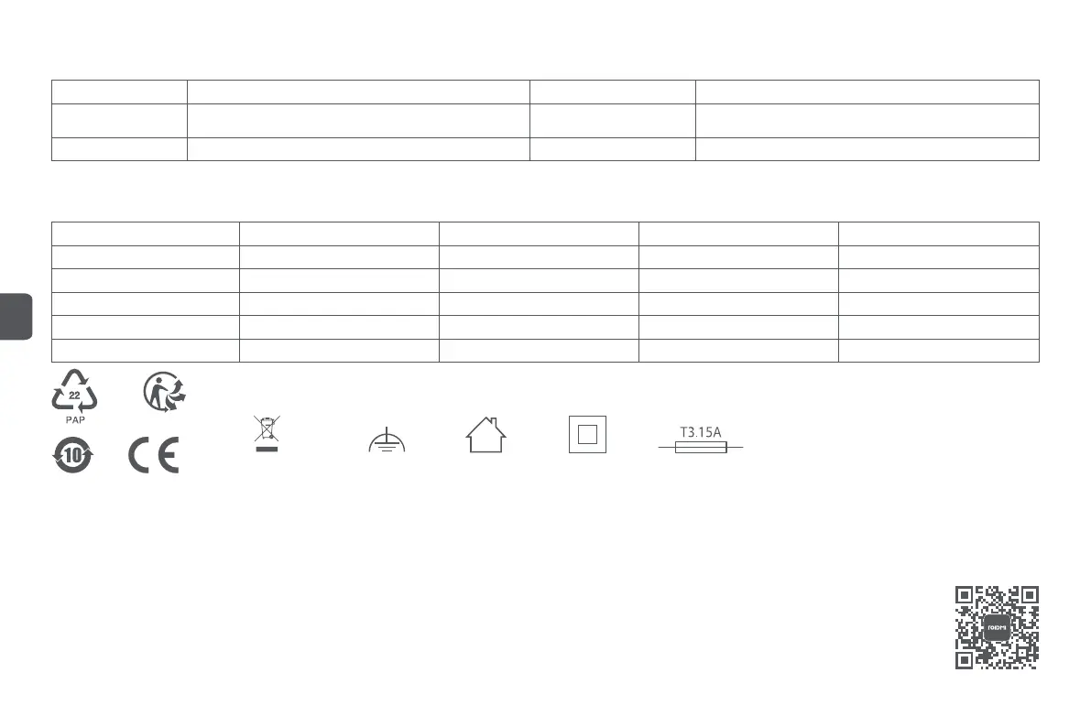This screenshot has width=1091, height=727.
Task: Click the bottom-left finder square of the QR code
Action: tap(965, 659)
